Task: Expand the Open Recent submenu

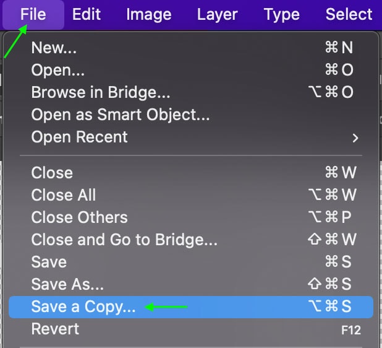Action: click(79, 137)
